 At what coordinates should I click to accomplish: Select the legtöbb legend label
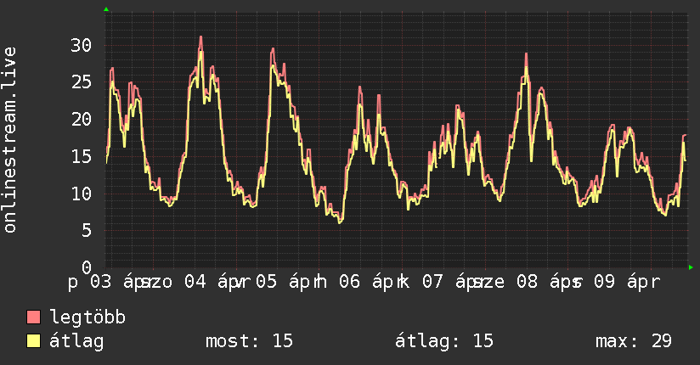pos(88,317)
